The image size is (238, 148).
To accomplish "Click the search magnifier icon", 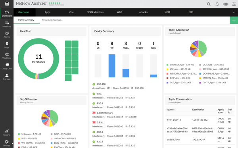I will (x=209, y=4).
